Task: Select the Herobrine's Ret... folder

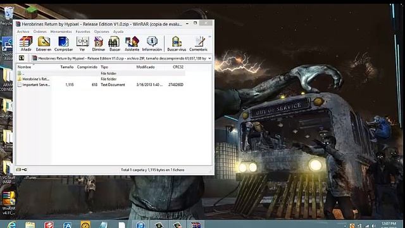Action: pyautogui.click(x=34, y=79)
